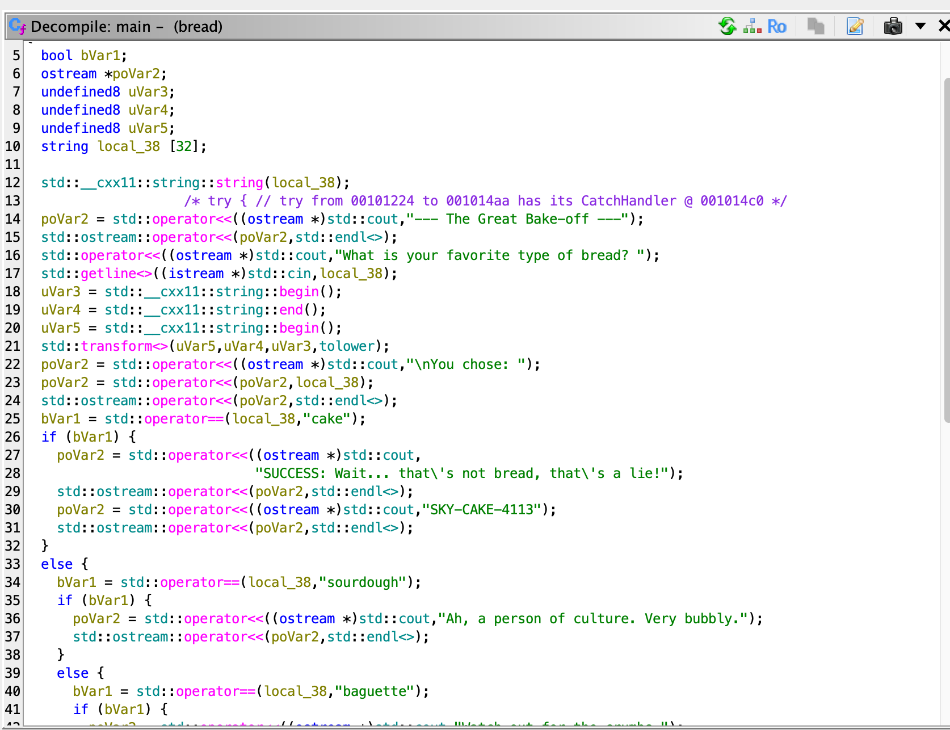950x730 pixels.
Task: Open the decompiler panel dropdown menu arrow
Action: pyautogui.click(x=920, y=26)
